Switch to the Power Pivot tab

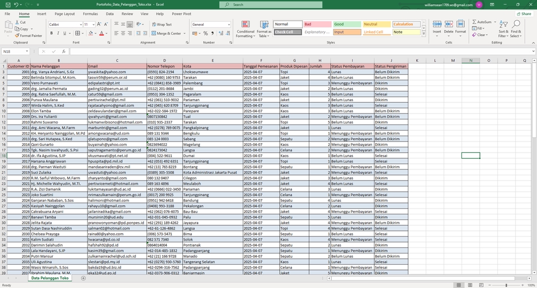pos(181,13)
